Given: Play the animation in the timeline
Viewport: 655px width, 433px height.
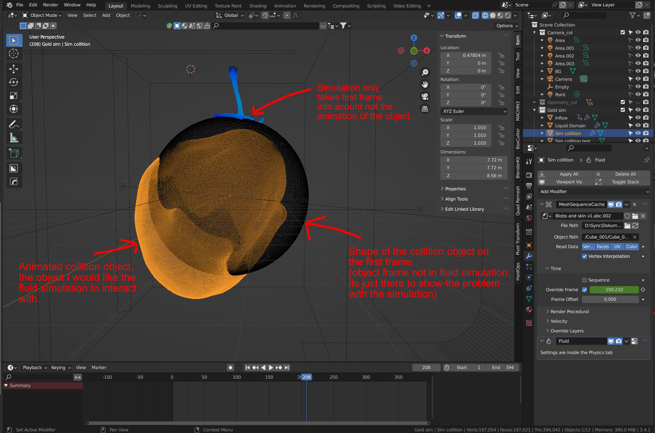Looking at the screenshot, I should tap(271, 367).
